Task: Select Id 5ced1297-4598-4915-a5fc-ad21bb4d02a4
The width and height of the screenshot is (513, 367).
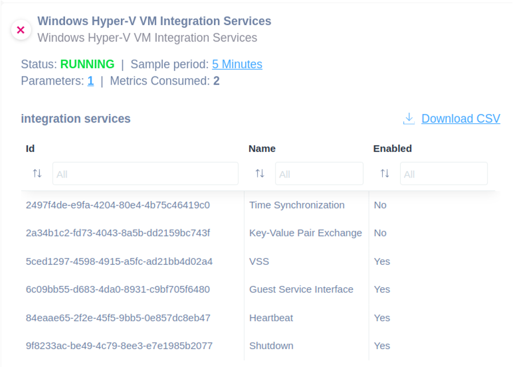Action: pos(119,262)
